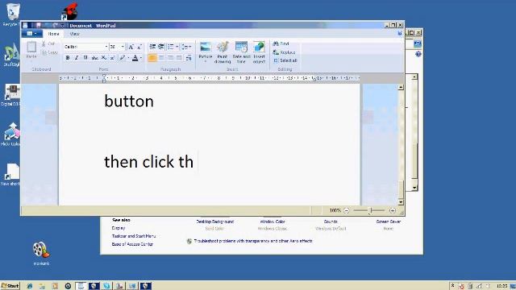Click the Shrink font icon

pyautogui.click(x=139, y=47)
